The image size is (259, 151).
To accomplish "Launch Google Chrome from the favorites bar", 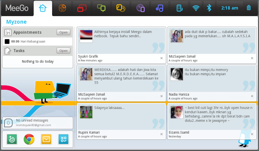I will pos(29,139).
